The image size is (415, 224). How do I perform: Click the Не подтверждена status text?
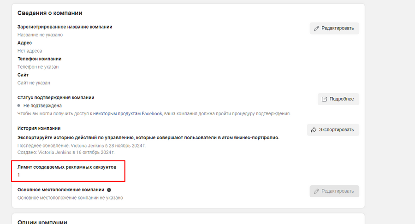click(x=42, y=106)
